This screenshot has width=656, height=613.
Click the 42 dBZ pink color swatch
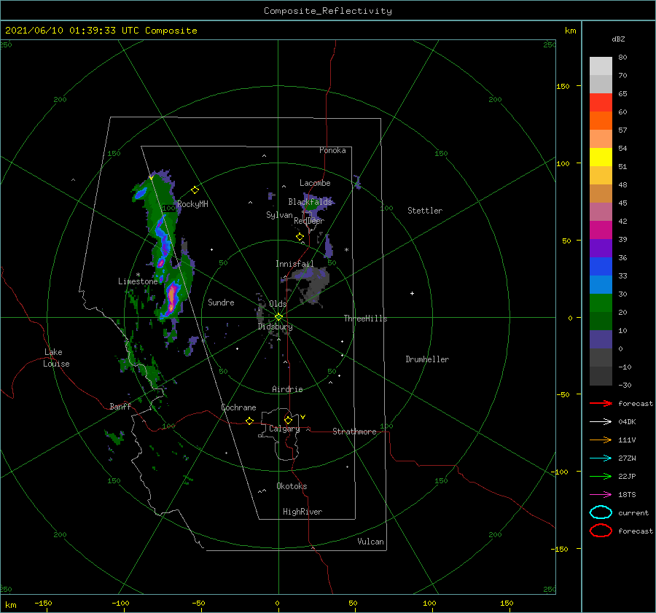coord(601,211)
